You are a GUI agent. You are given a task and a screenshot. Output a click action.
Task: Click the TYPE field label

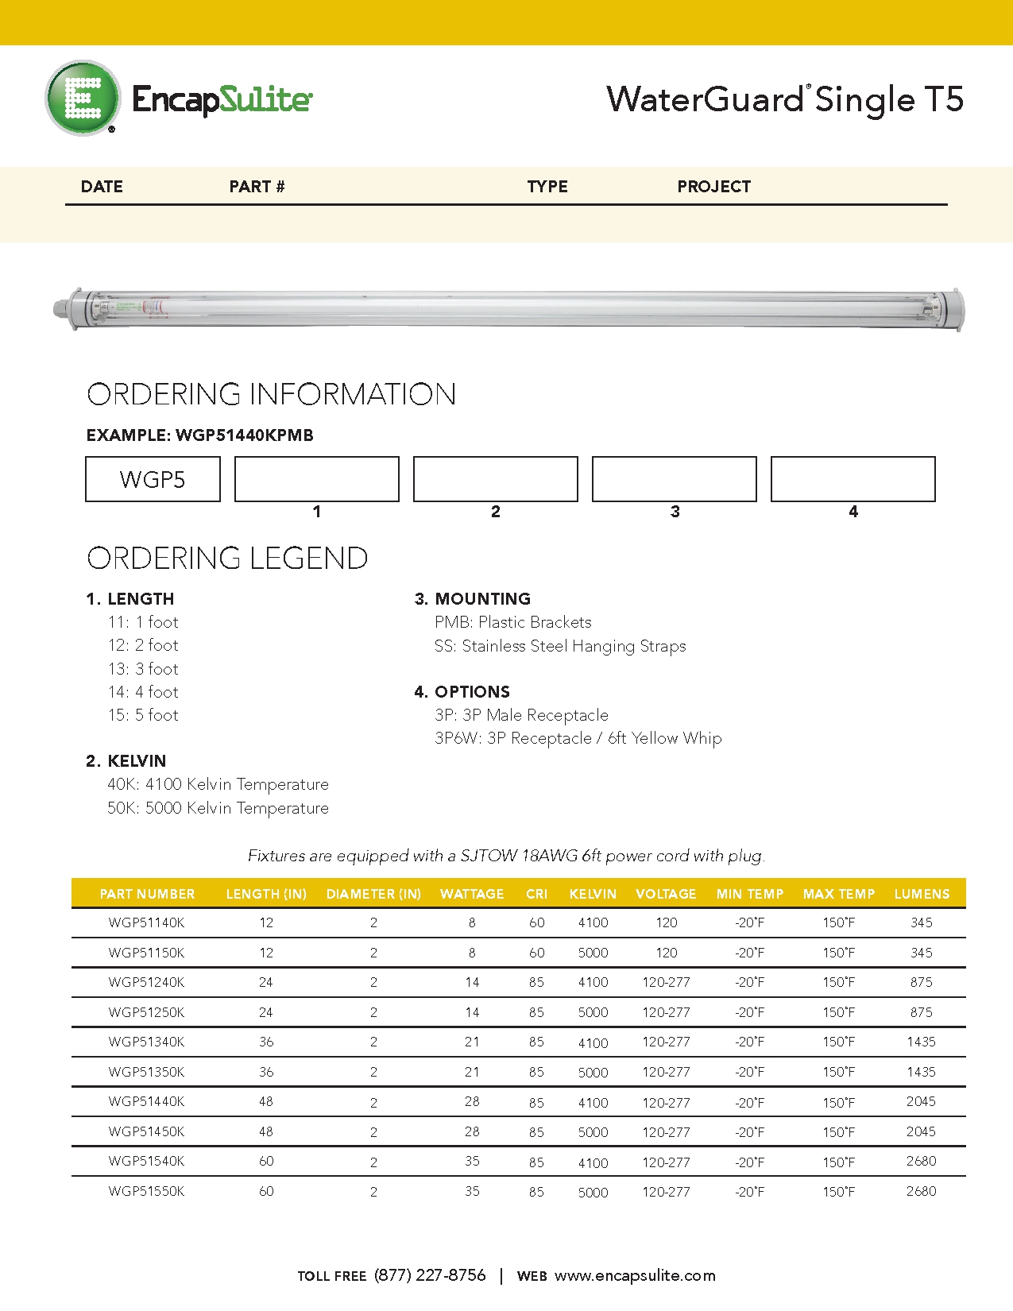click(x=547, y=187)
